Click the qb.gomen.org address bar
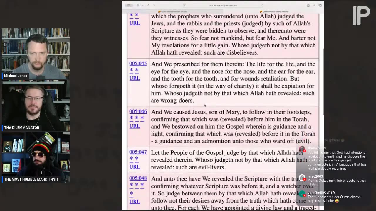Image resolution: width=376 pixels, height=211 pixels. 223,5
